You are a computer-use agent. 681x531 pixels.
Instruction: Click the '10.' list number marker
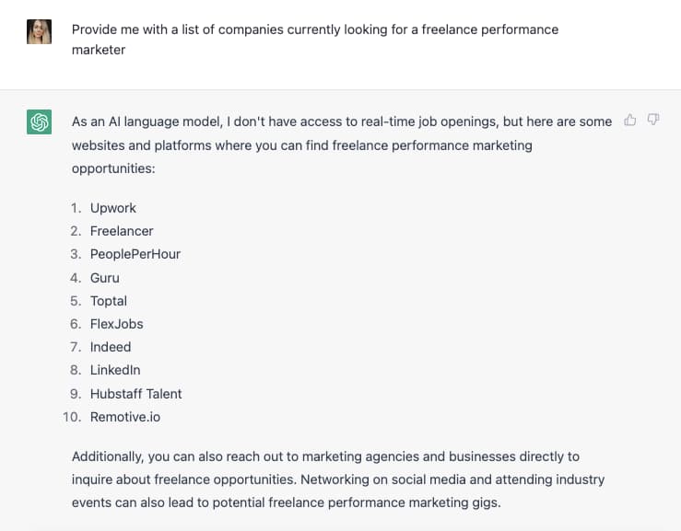click(72, 417)
